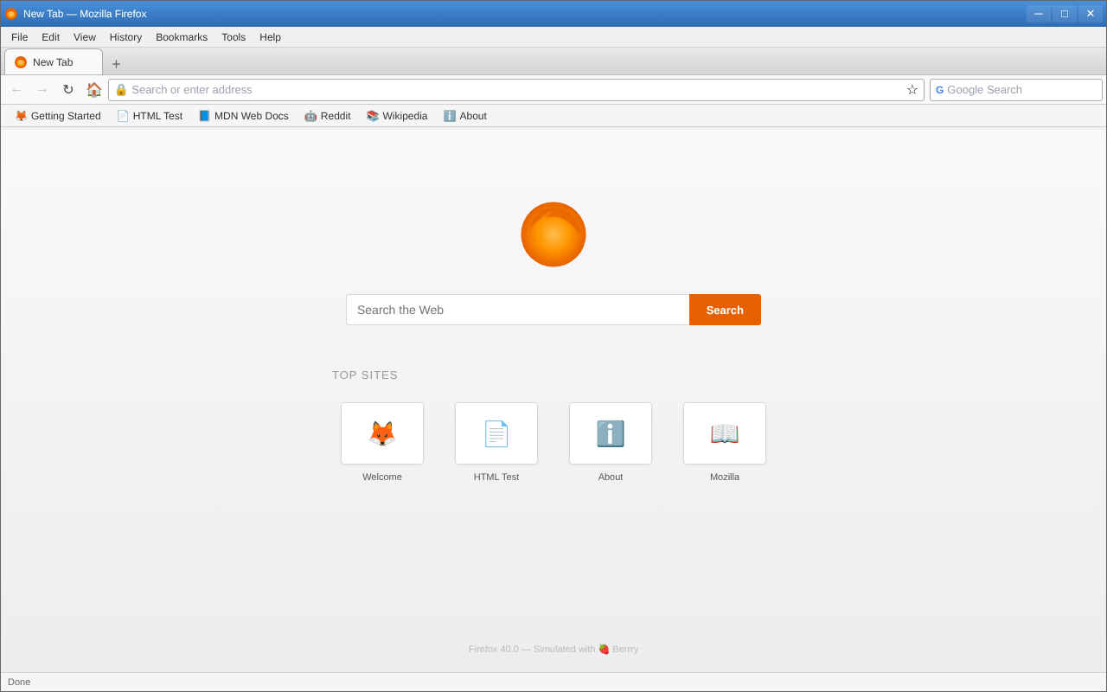Image resolution: width=1107 pixels, height=692 pixels.
Task: Open About bookmark in bookmarks toolbar
Action: (465, 116)
